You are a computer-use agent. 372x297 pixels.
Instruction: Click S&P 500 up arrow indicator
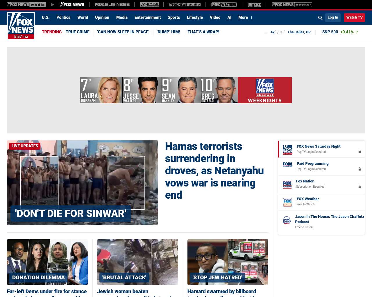pyautogui.click(x=357, y=32)
